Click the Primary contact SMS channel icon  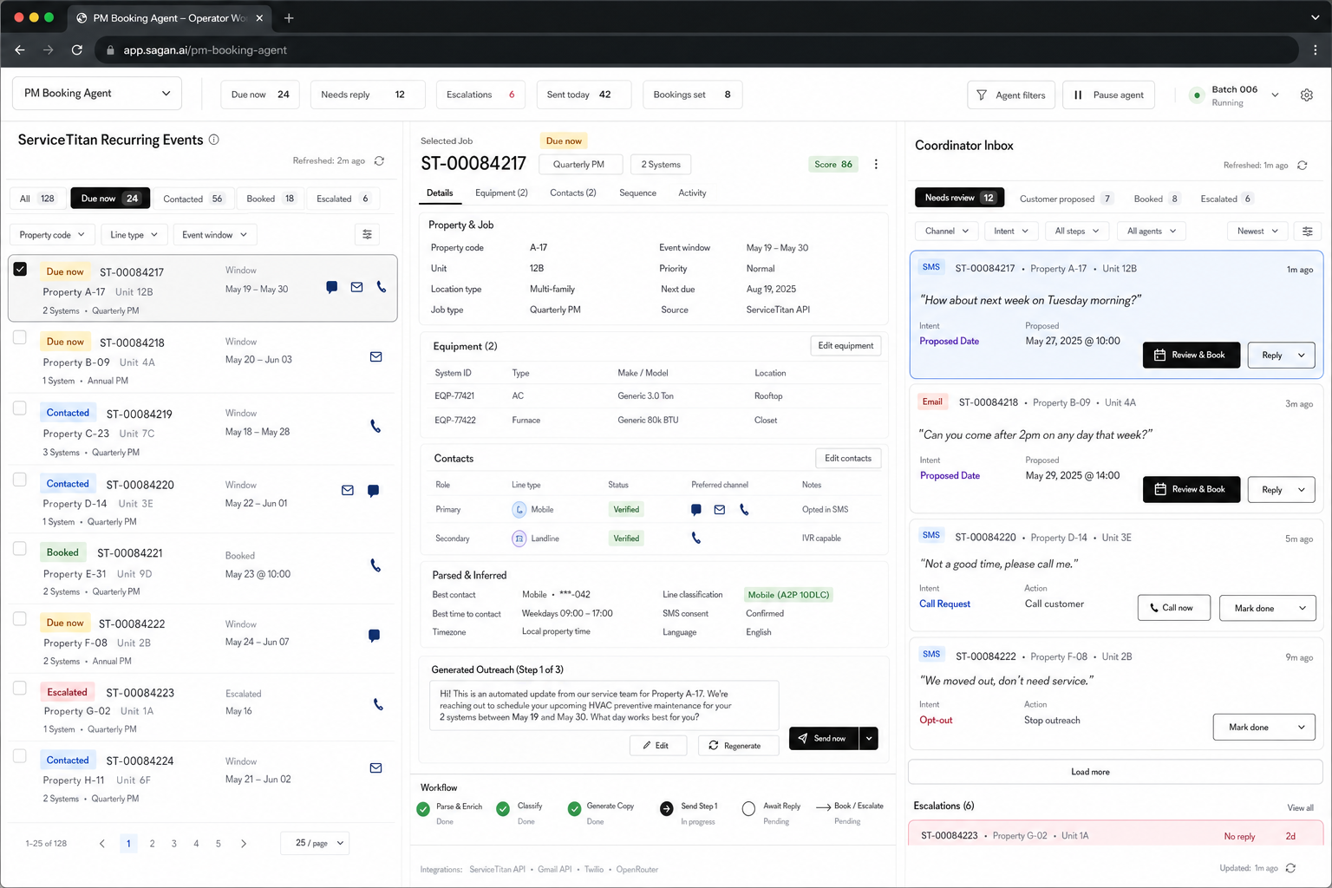[695, 510]
